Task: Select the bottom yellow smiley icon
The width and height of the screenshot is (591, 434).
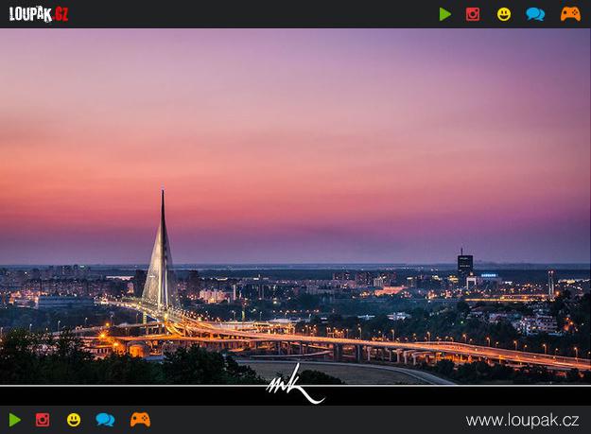Action: tap(74, 420)
